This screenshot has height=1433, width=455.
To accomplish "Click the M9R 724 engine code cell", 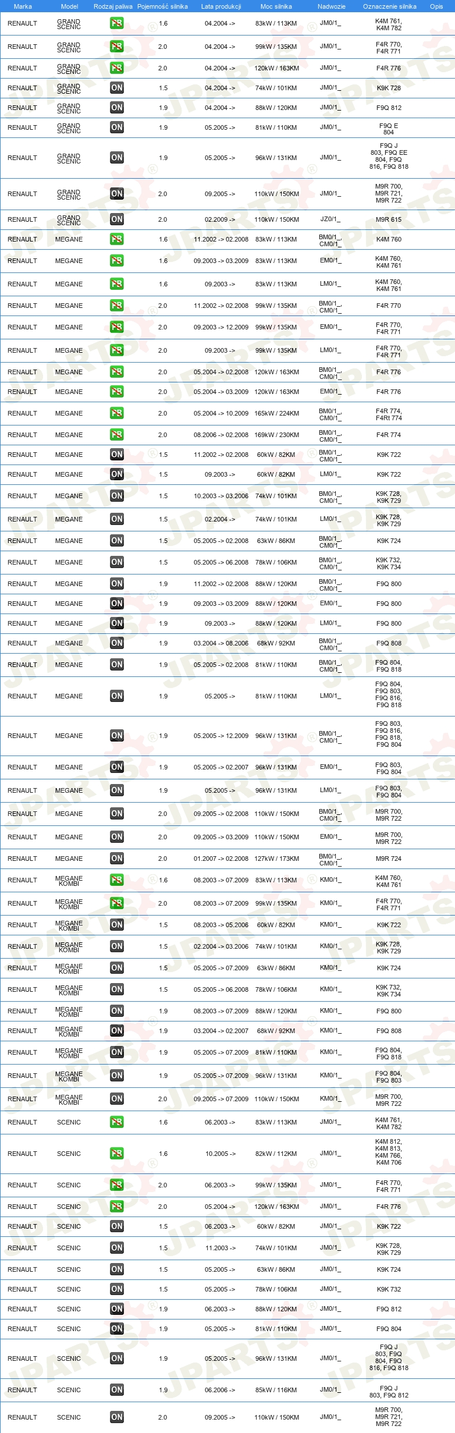I will [389, 859].
